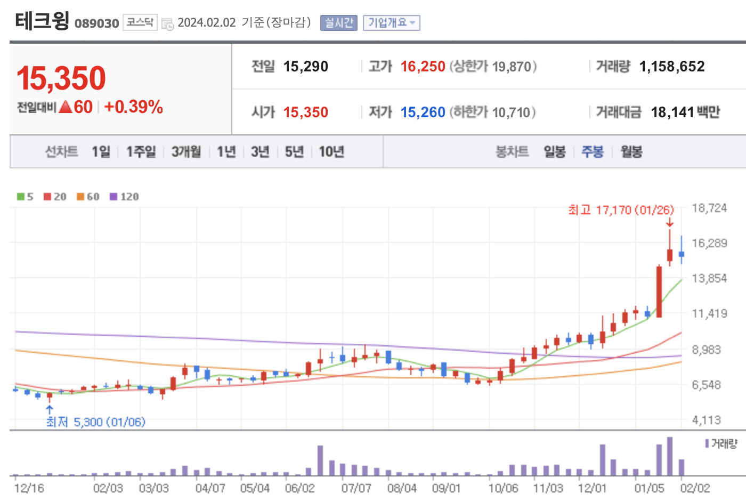The image size is (746, 502).
Task: Click the 테크윙 stock name title
Action: (43, 21)
